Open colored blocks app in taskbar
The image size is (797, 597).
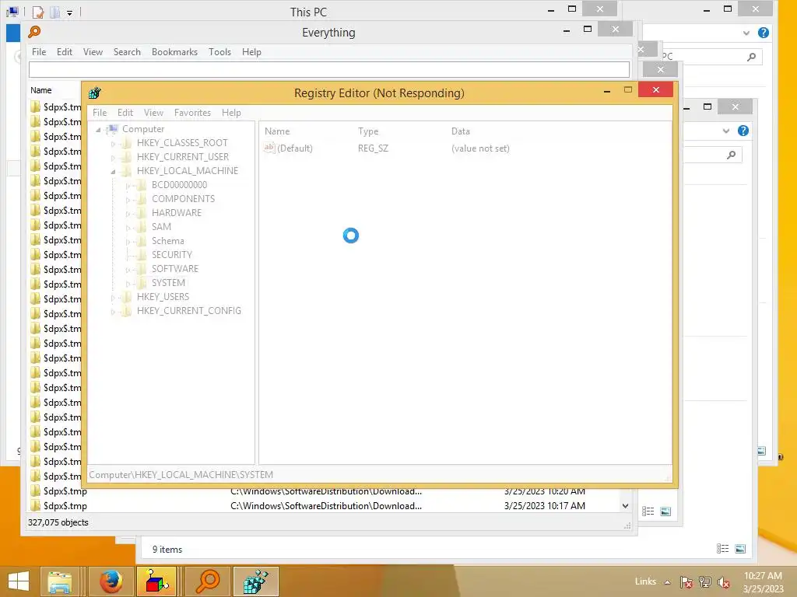click(156, 581)
